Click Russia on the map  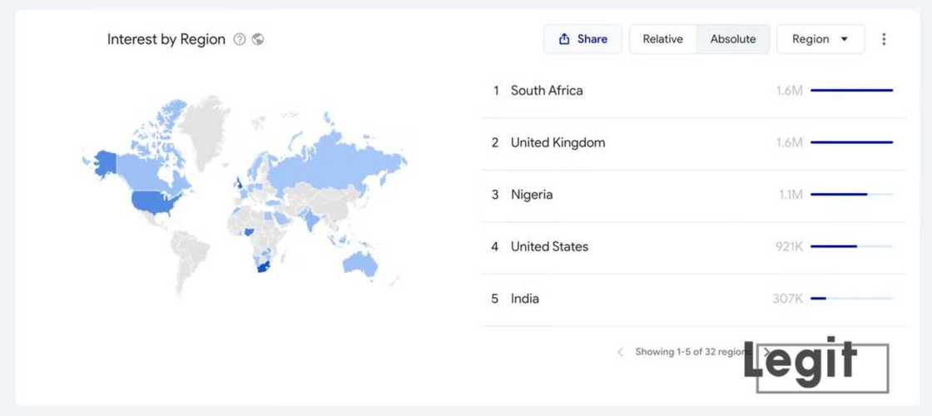point(333,162)
